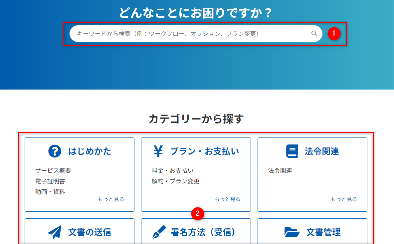The image size is (394, 244).
Task: Click the paper plane icon for 文書の送信
Action: coord(55,232)
